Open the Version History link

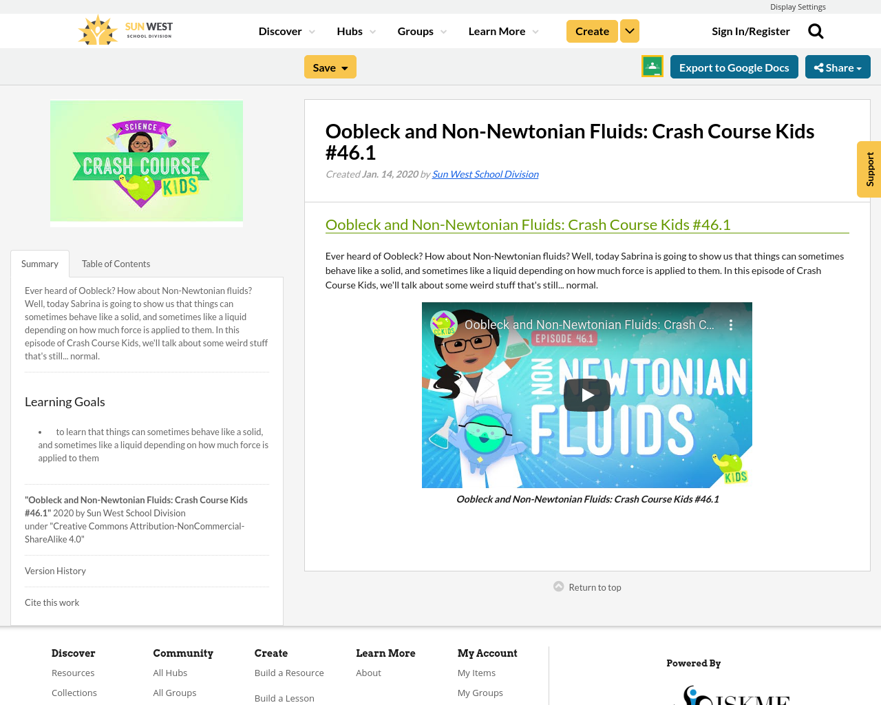(55, 570)
